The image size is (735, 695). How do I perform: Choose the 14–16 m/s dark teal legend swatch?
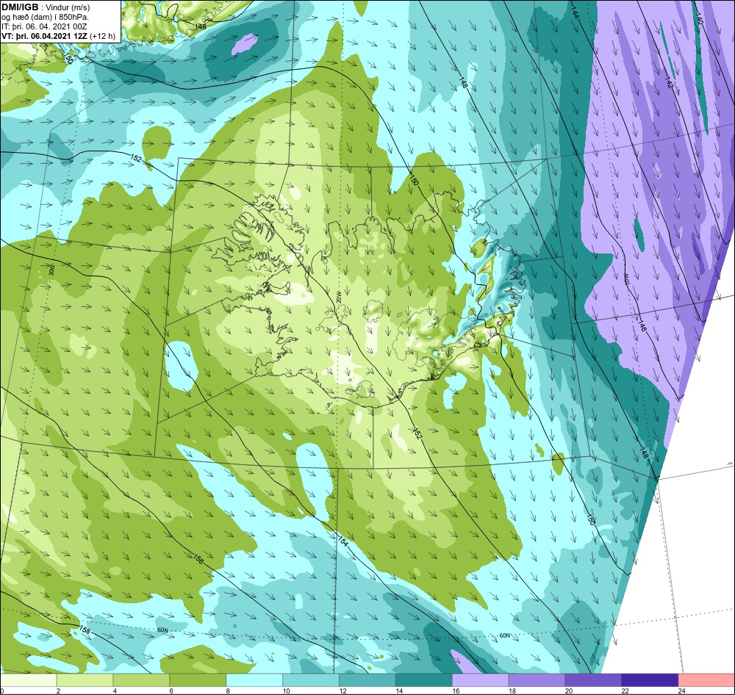coord(424,680)
